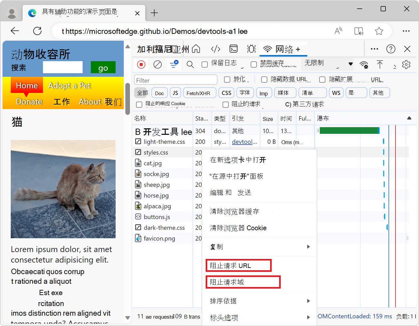Open network conditions settings icon
The height and width of the screenshot is (326, 419).
[364, 64]
